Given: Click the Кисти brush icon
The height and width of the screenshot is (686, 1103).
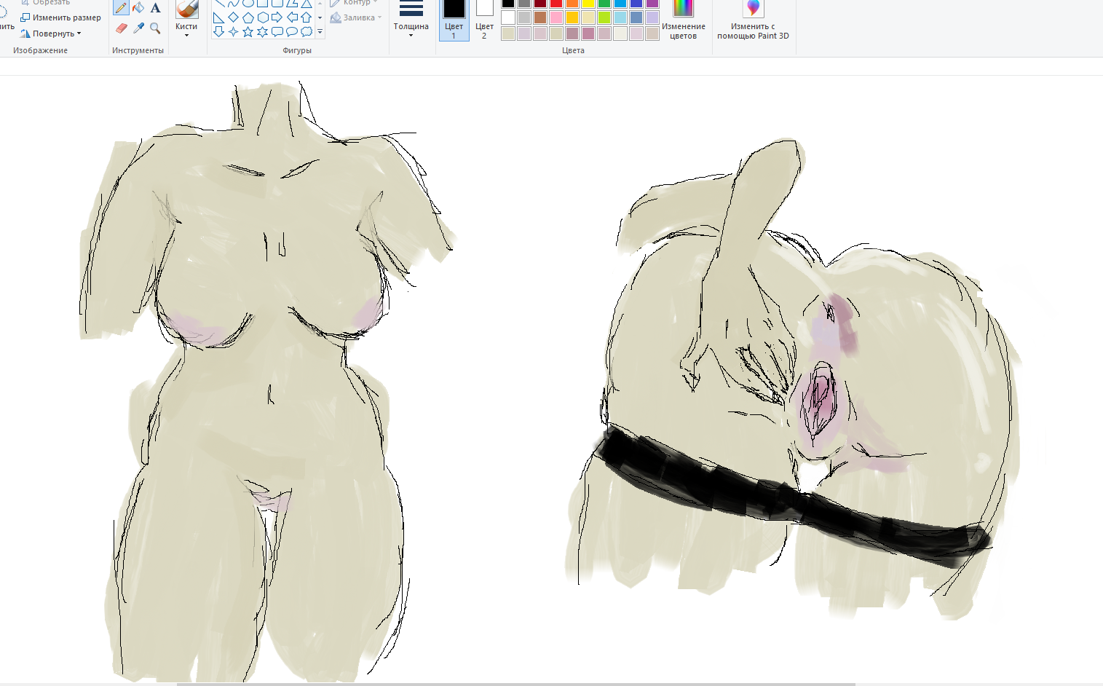Looking at the screenshot, I should click(186, 8).
